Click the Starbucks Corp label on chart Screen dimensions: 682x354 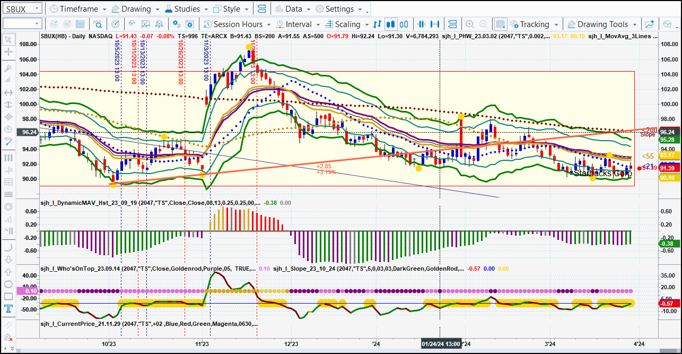(603, 173)
